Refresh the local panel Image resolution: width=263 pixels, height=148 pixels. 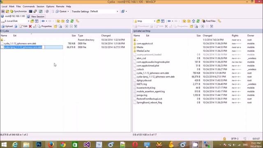tap(72, 21)
